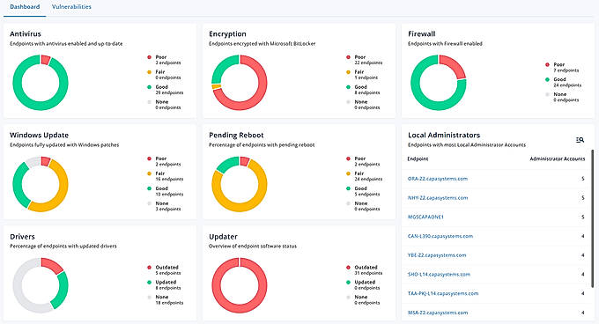Screen dimensions: 599x324
Task: Click the Local Administrators panel scrollbar
Action: (593, 218)
